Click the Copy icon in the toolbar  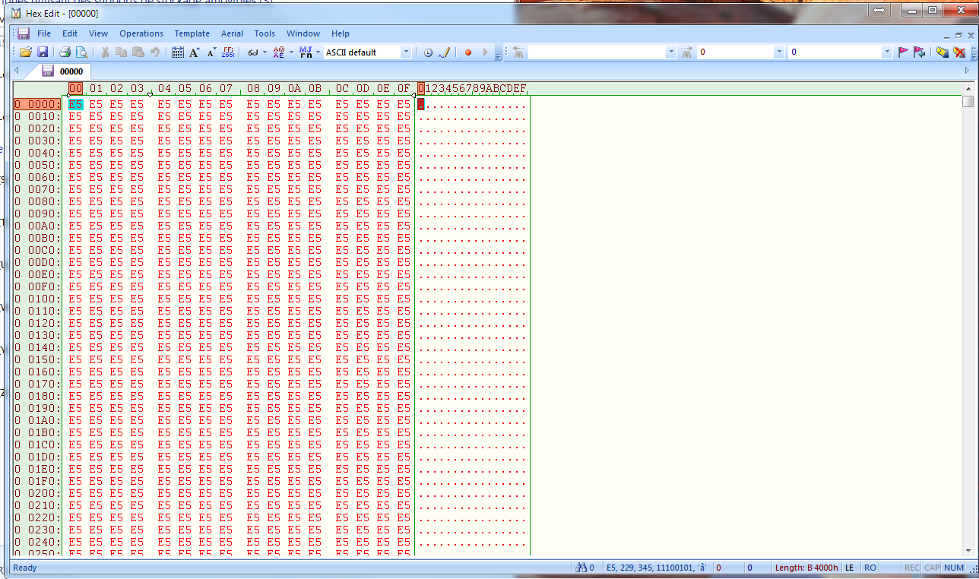click(122, 52)
